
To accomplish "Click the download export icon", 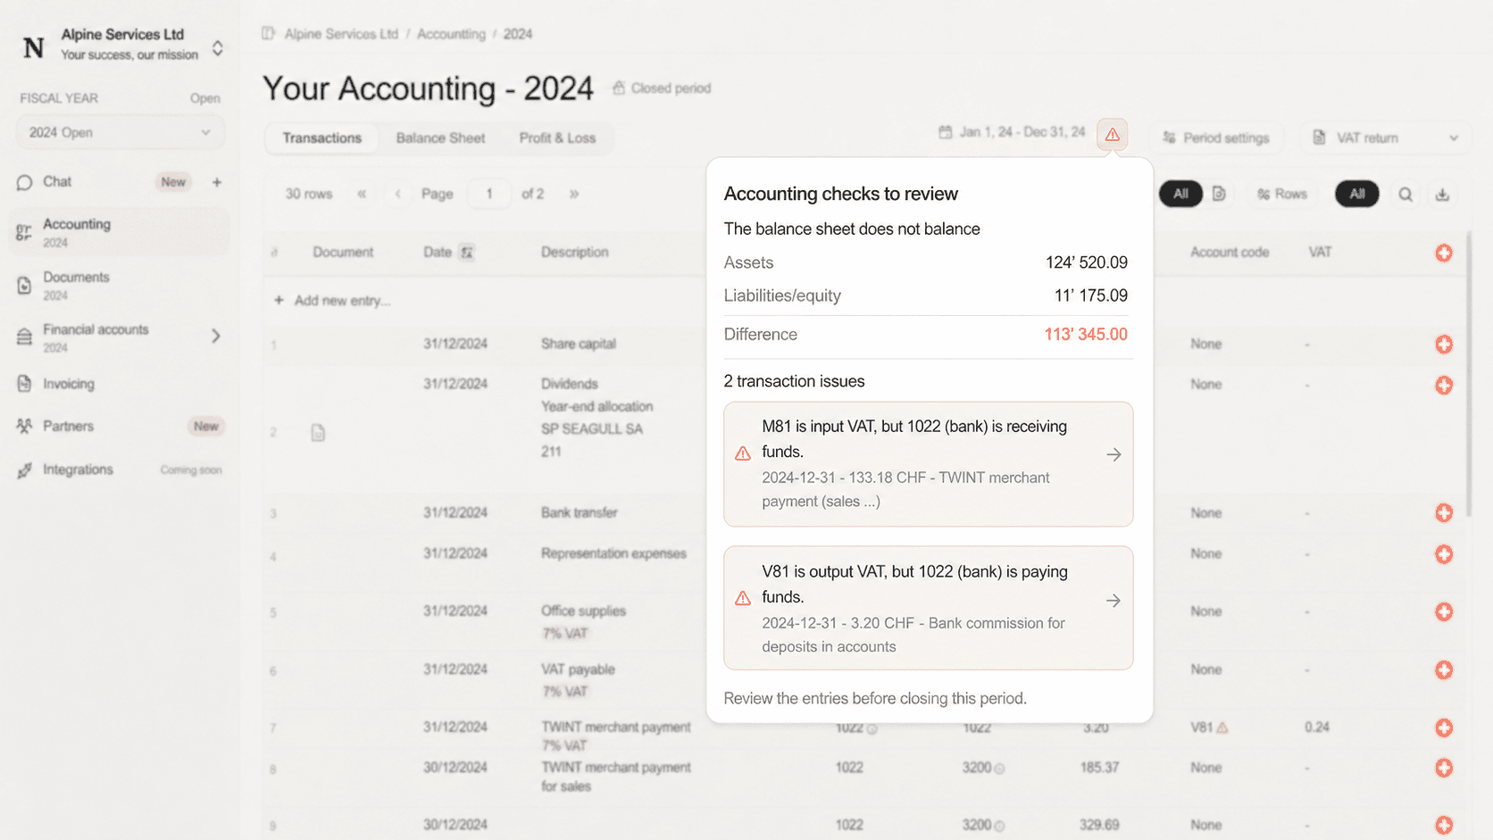I will (x=1442, y=195).
